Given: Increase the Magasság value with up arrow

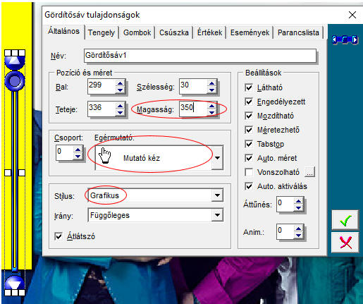Looking at the screenshot, I should [212, 107].
